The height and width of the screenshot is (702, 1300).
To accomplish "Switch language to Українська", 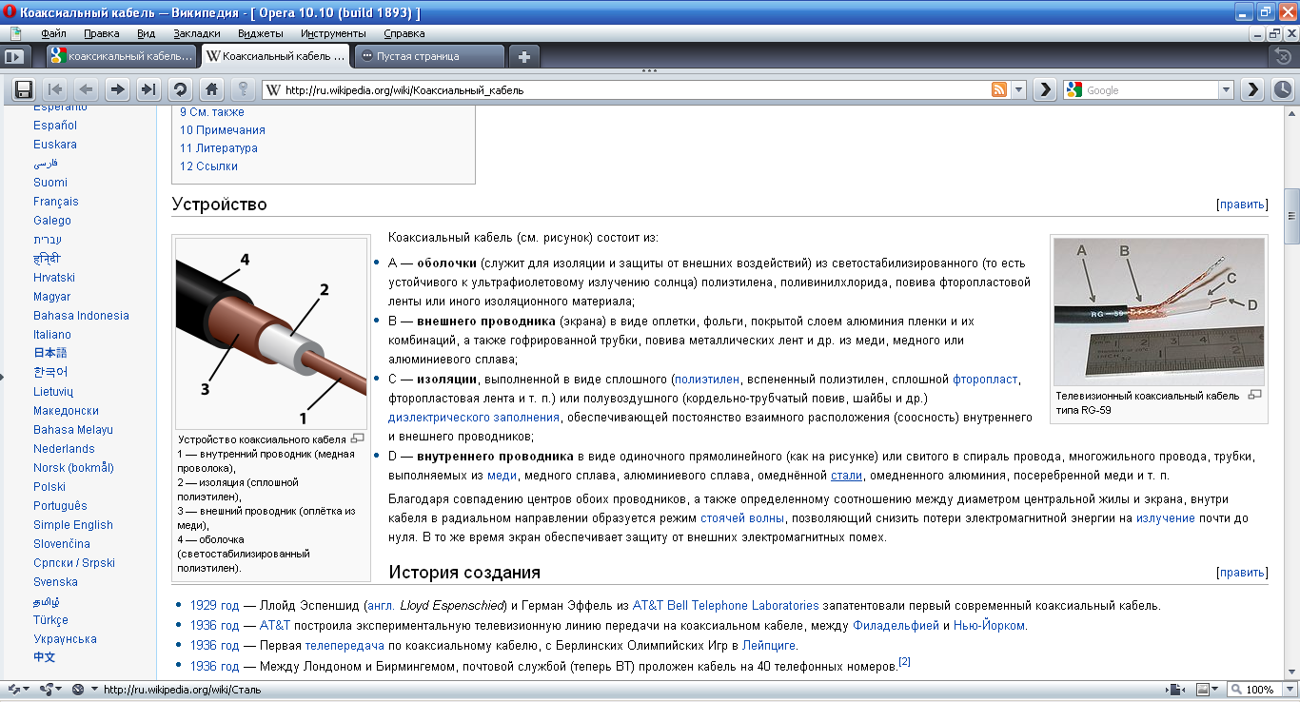I will [x=65, y=639].
